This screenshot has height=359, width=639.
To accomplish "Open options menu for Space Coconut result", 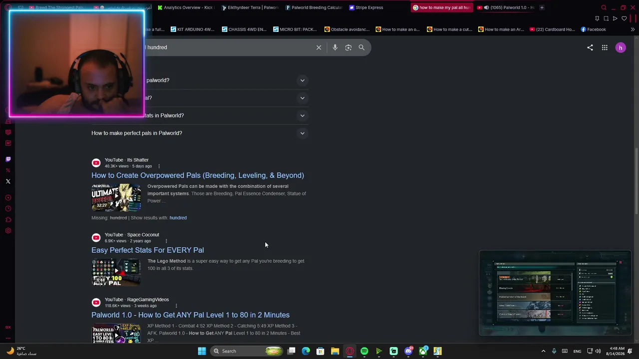I will pyautogui.click(x=166, y=241).
